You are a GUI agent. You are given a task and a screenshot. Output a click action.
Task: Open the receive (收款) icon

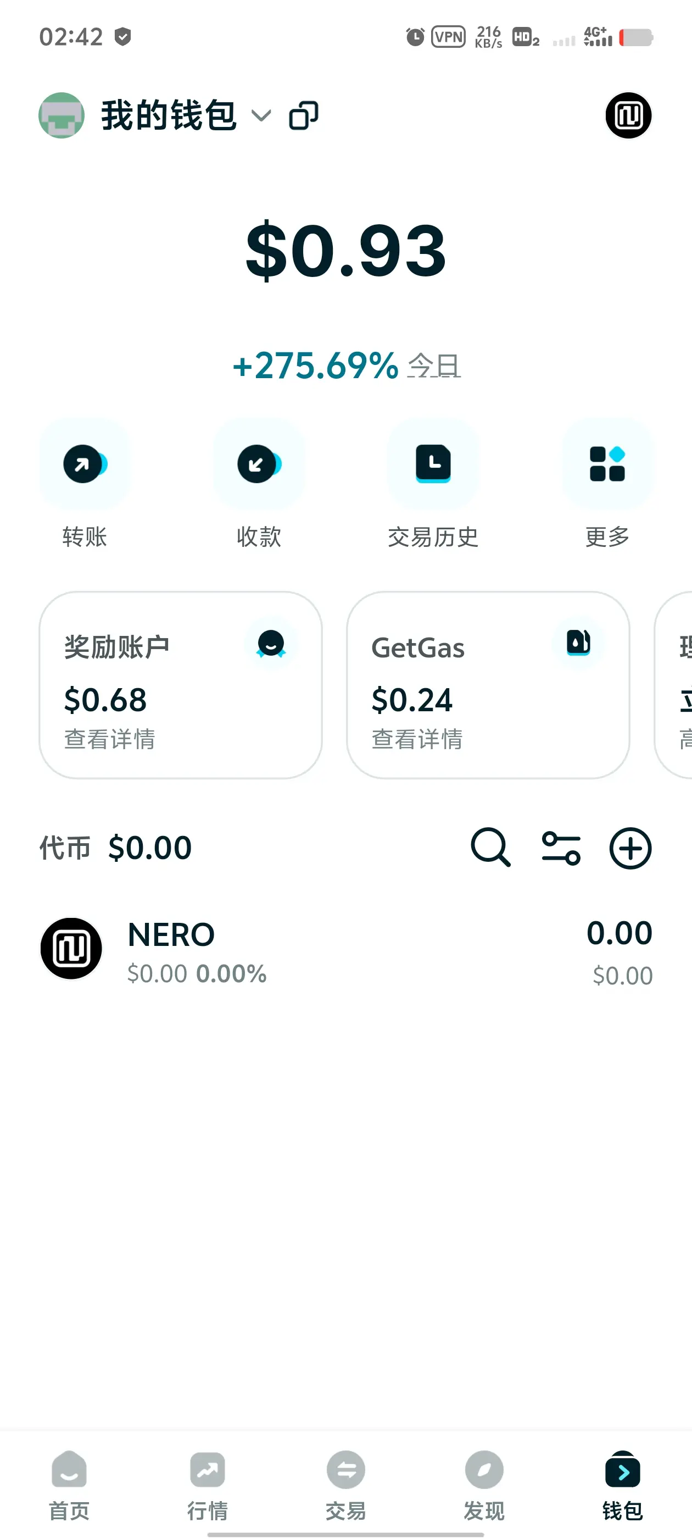[259, 463]
